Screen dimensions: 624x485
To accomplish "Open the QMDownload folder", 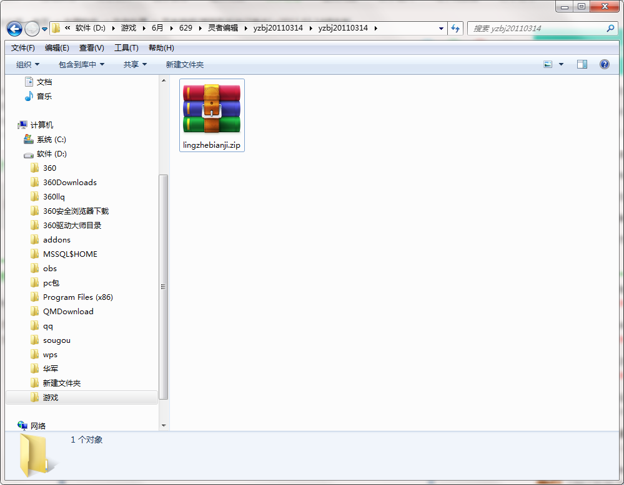I will [62, 312].
